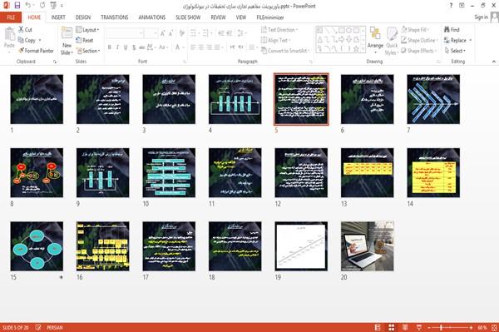Select the star shape in shapes gallery
This screenshot has height=332, width=499.
[356, 49]
